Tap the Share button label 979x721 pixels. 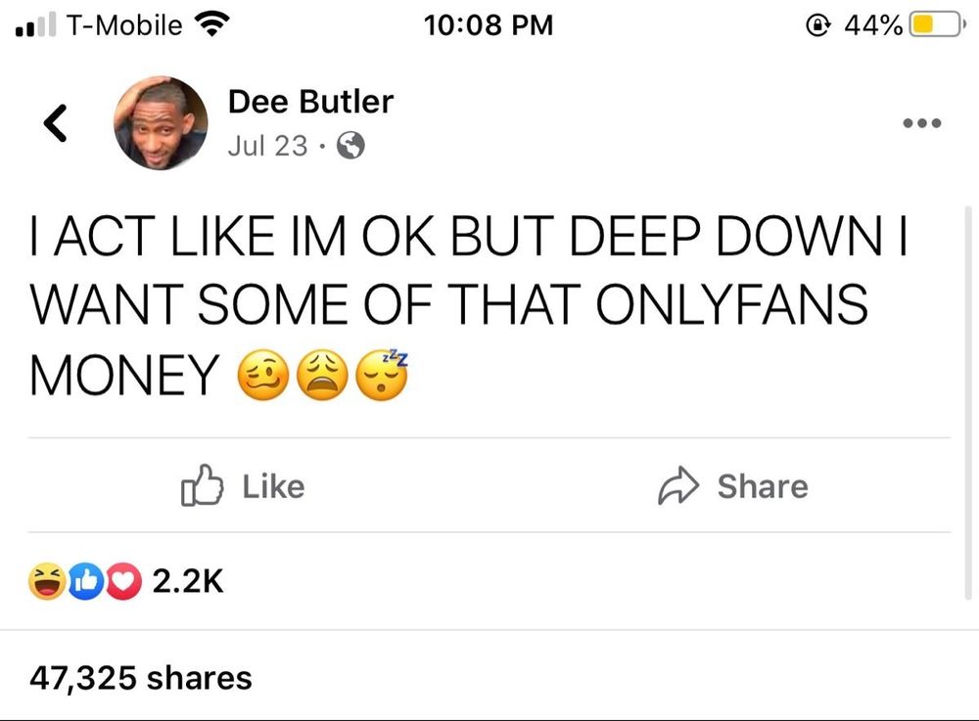pyautogui.click(x=763, y=486)
